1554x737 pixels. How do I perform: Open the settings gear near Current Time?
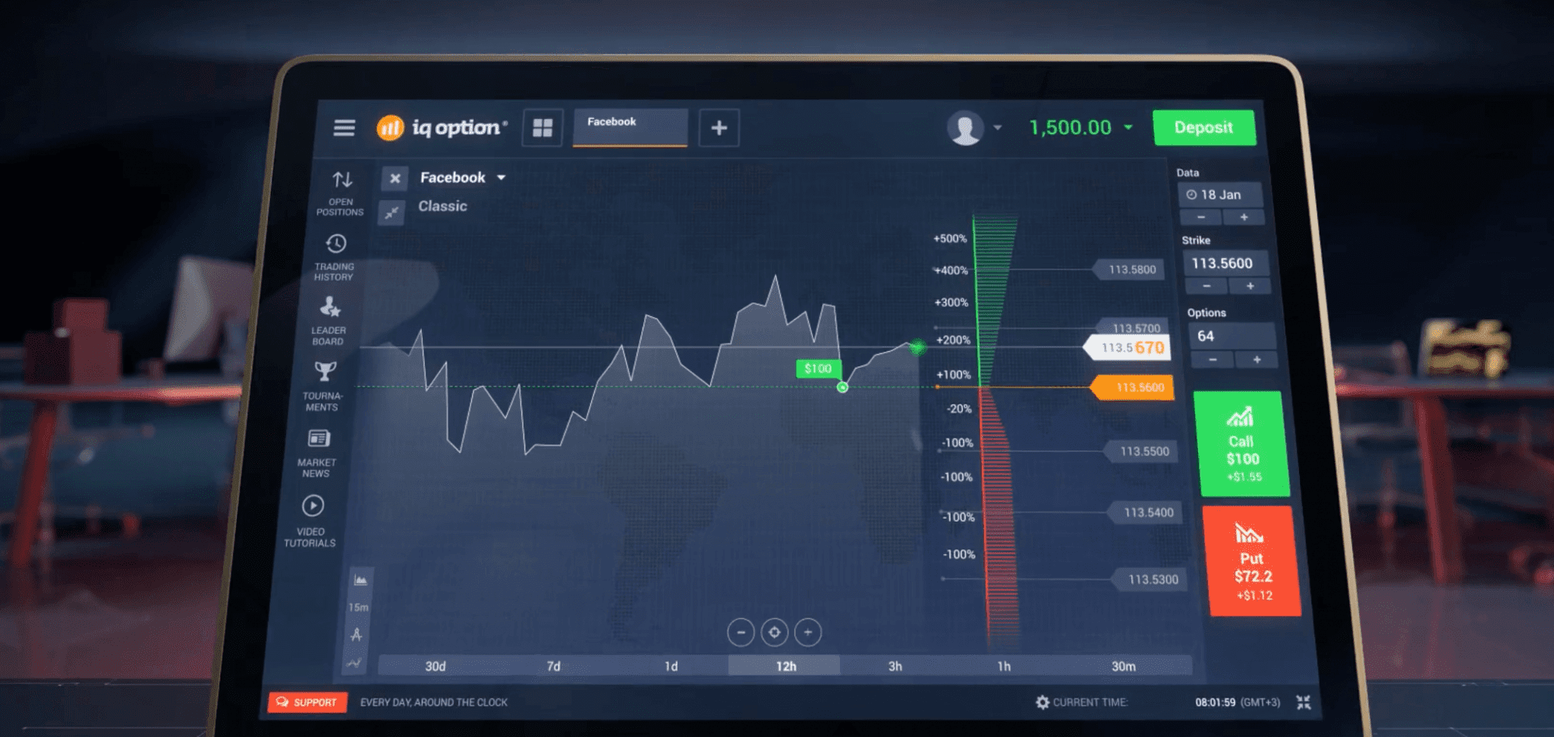[x=1043, y=702]
